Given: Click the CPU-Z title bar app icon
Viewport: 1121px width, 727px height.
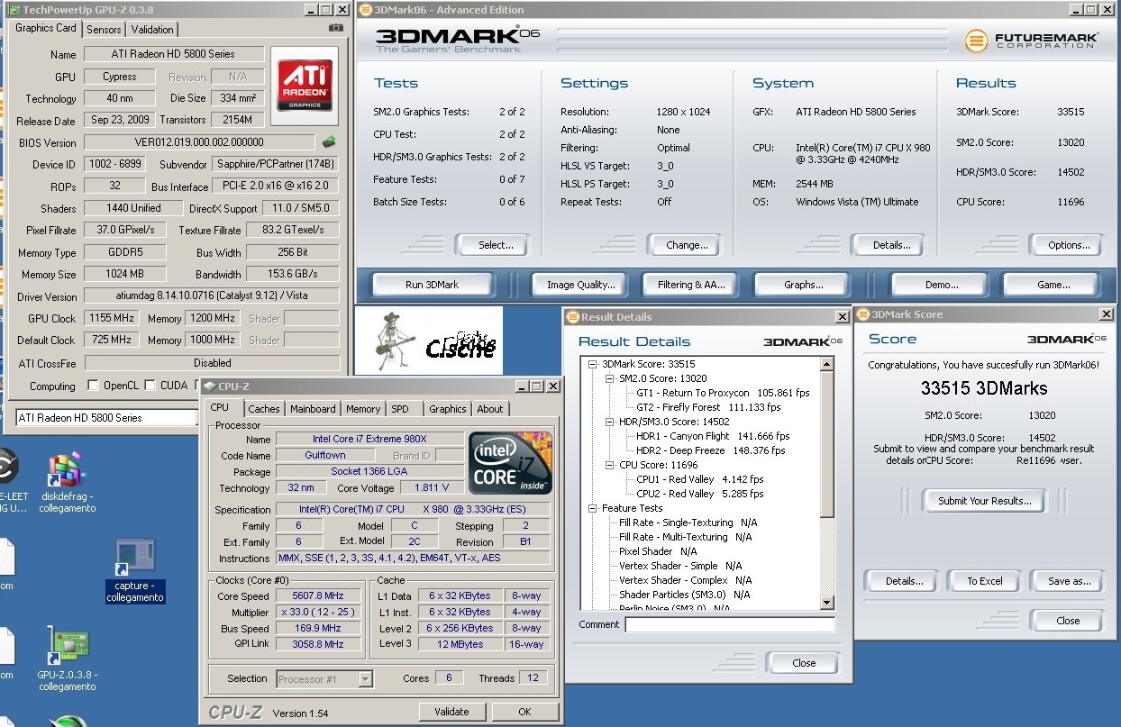Looking at the screenshot, I should tap(209, 386).
